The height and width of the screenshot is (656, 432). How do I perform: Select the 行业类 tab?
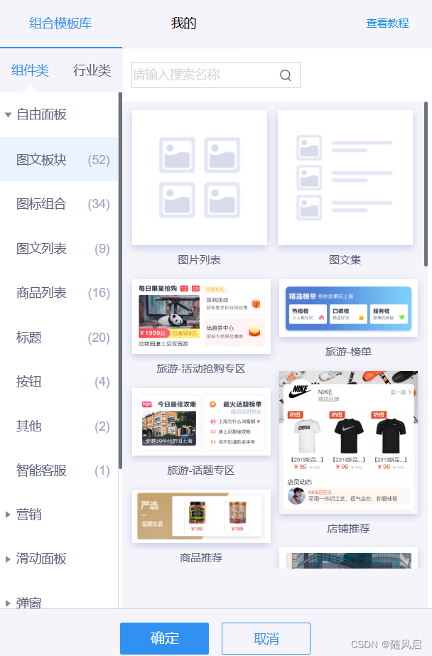(92, 70)
